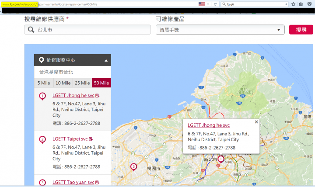Click phone number in map popup

coord(217,148)
